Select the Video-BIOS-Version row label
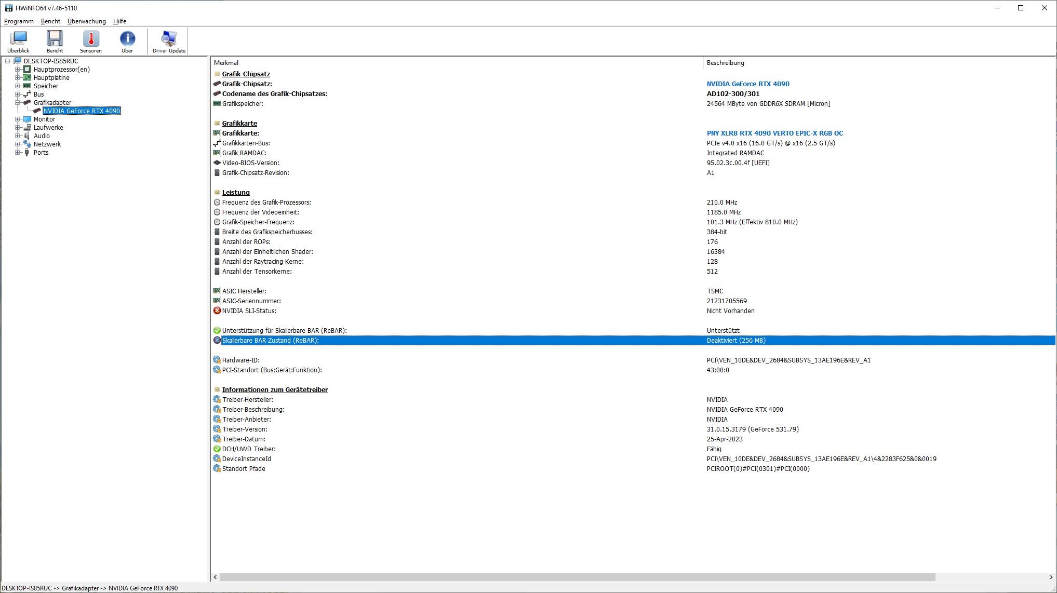The height and width of the screenshot is (593, 1057). [x=250, y=163]
